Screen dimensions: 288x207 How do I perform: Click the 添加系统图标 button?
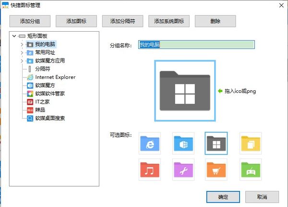pyautogui.click(x=169, y=21)
